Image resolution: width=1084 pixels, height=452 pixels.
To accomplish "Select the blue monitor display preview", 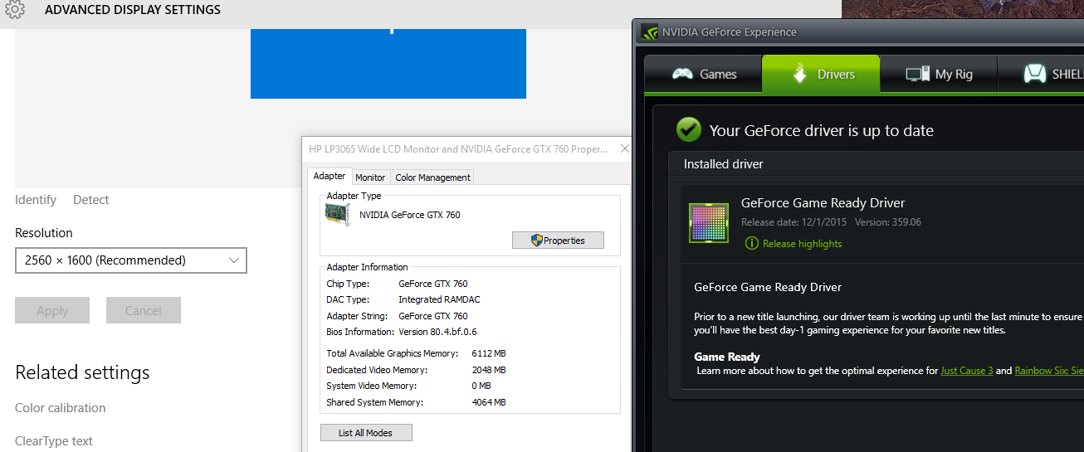I will pyautogui.click(x=388, y=64).
